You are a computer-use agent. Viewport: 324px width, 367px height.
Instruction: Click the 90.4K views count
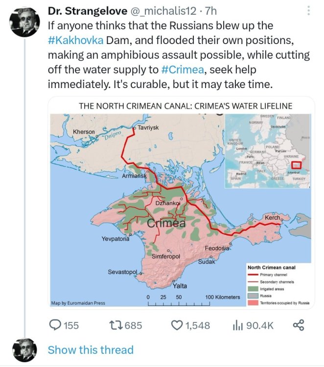click(x=259, y=325)
